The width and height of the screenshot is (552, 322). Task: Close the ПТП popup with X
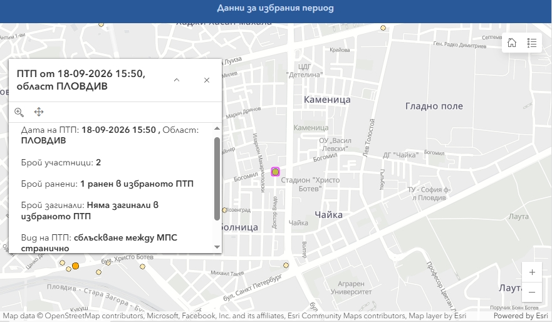[x=207, y=80]
